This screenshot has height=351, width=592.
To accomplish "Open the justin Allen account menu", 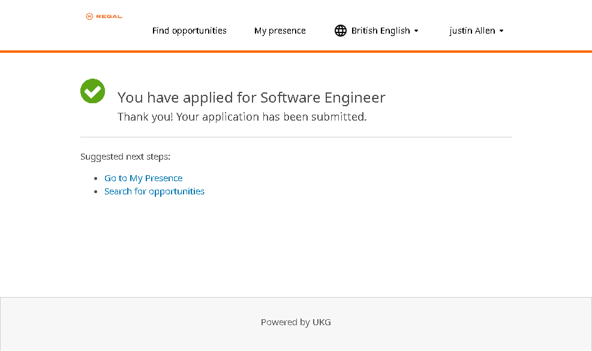I will pos(472,31).
